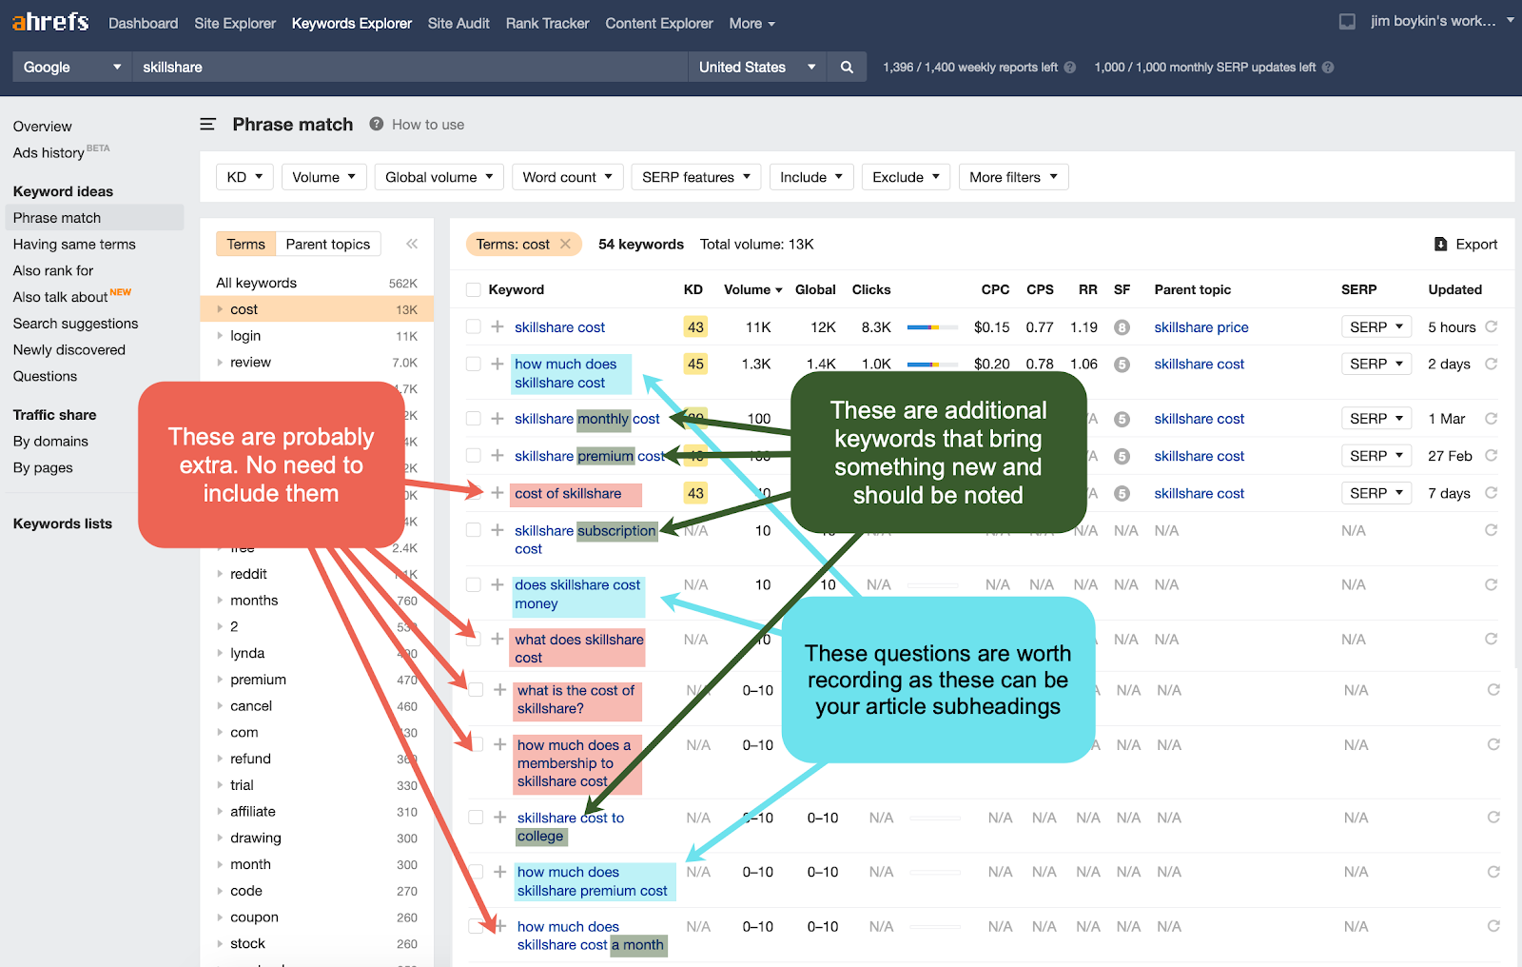The height and width of the screenshot is (967, 1522).
Task: Open the 'skillshare cost' keyword link
Action: pos(559,326)
